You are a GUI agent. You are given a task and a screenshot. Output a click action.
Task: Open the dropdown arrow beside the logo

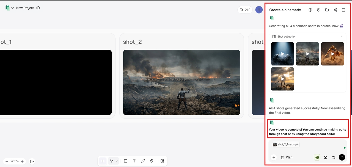[x=13, y=8]
